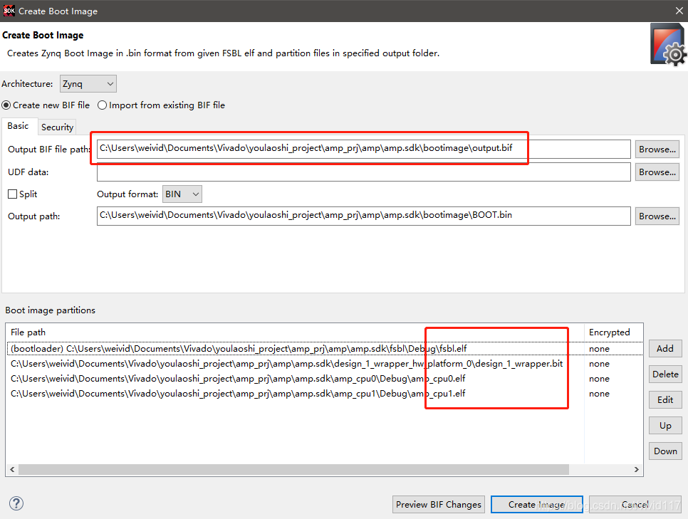The height and width of the screenshot is (519, 688).
Task: Browse for UDF data file
Action: point(657,172)
